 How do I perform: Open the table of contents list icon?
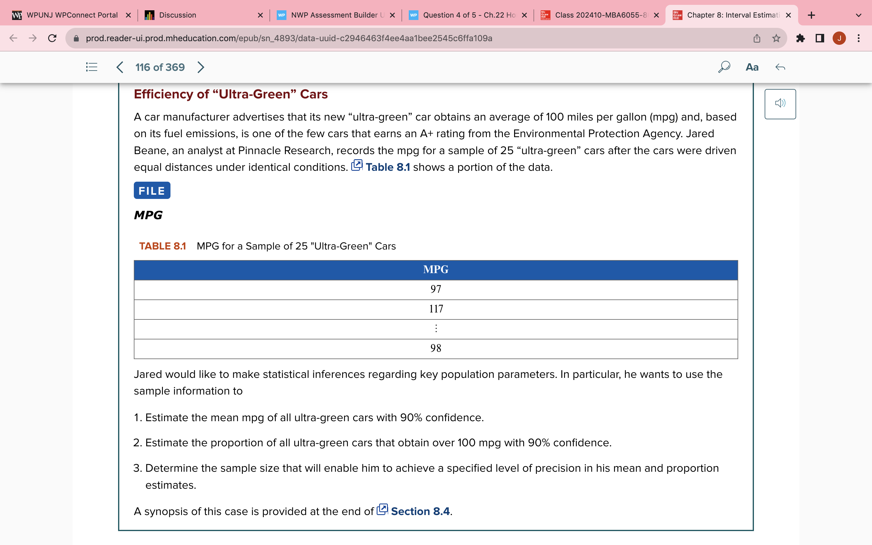click(x=91, y=67)
